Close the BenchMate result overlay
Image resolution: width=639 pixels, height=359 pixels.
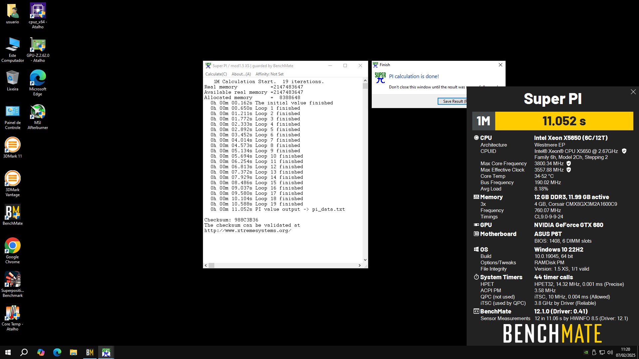tap(633, 92)
